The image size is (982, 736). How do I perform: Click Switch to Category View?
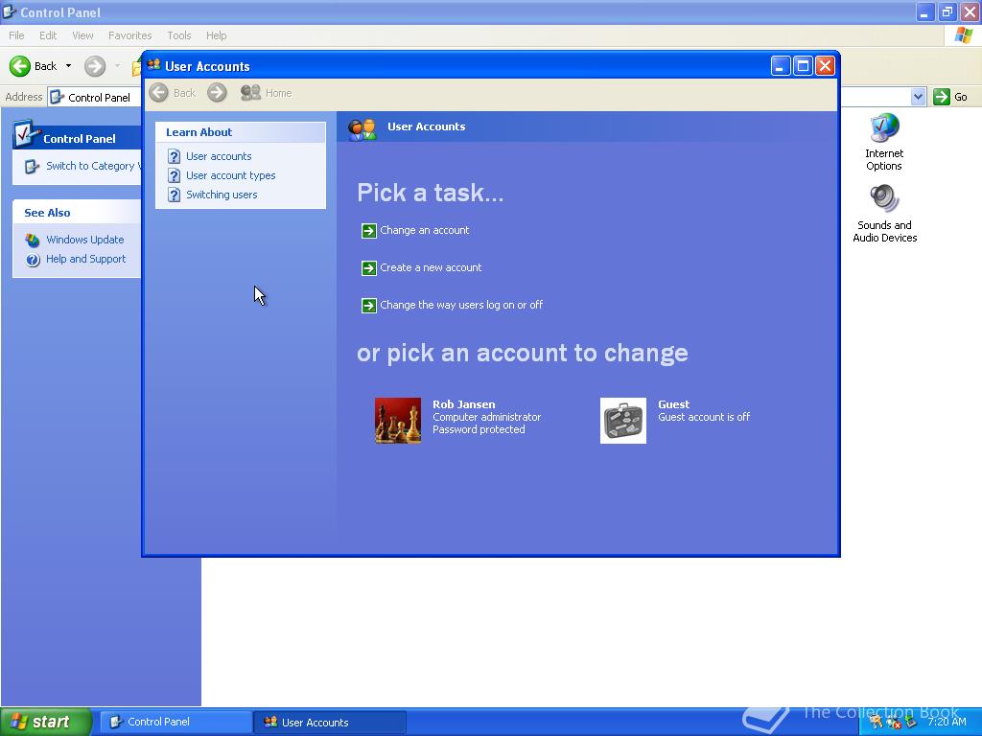click(x=91, y=165)
